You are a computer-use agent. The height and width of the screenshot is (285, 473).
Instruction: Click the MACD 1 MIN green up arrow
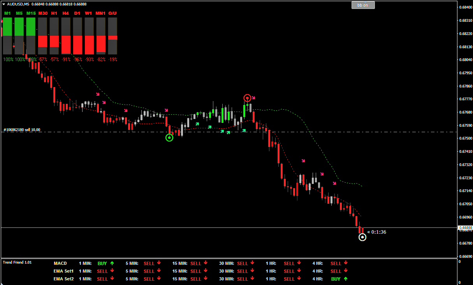point(112,263)
